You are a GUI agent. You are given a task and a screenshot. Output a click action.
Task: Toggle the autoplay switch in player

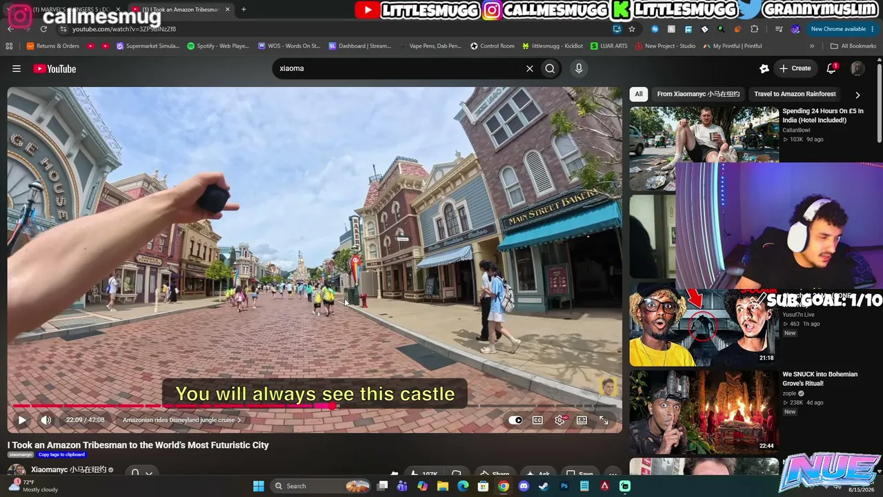click(x=515, y=420)
